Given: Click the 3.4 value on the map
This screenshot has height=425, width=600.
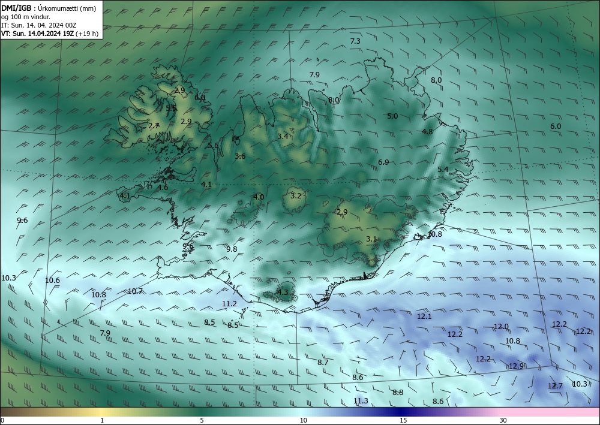Looking at the screenshot, I should [283, 136].
